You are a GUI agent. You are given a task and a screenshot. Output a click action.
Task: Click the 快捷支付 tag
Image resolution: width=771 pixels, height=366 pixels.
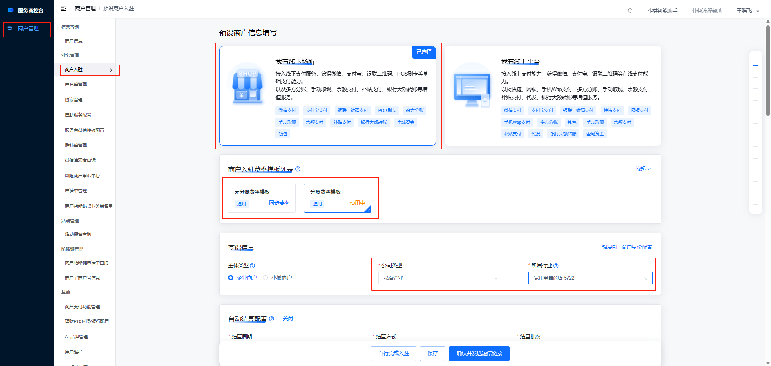pyautogui.click(x=612, y=110)
